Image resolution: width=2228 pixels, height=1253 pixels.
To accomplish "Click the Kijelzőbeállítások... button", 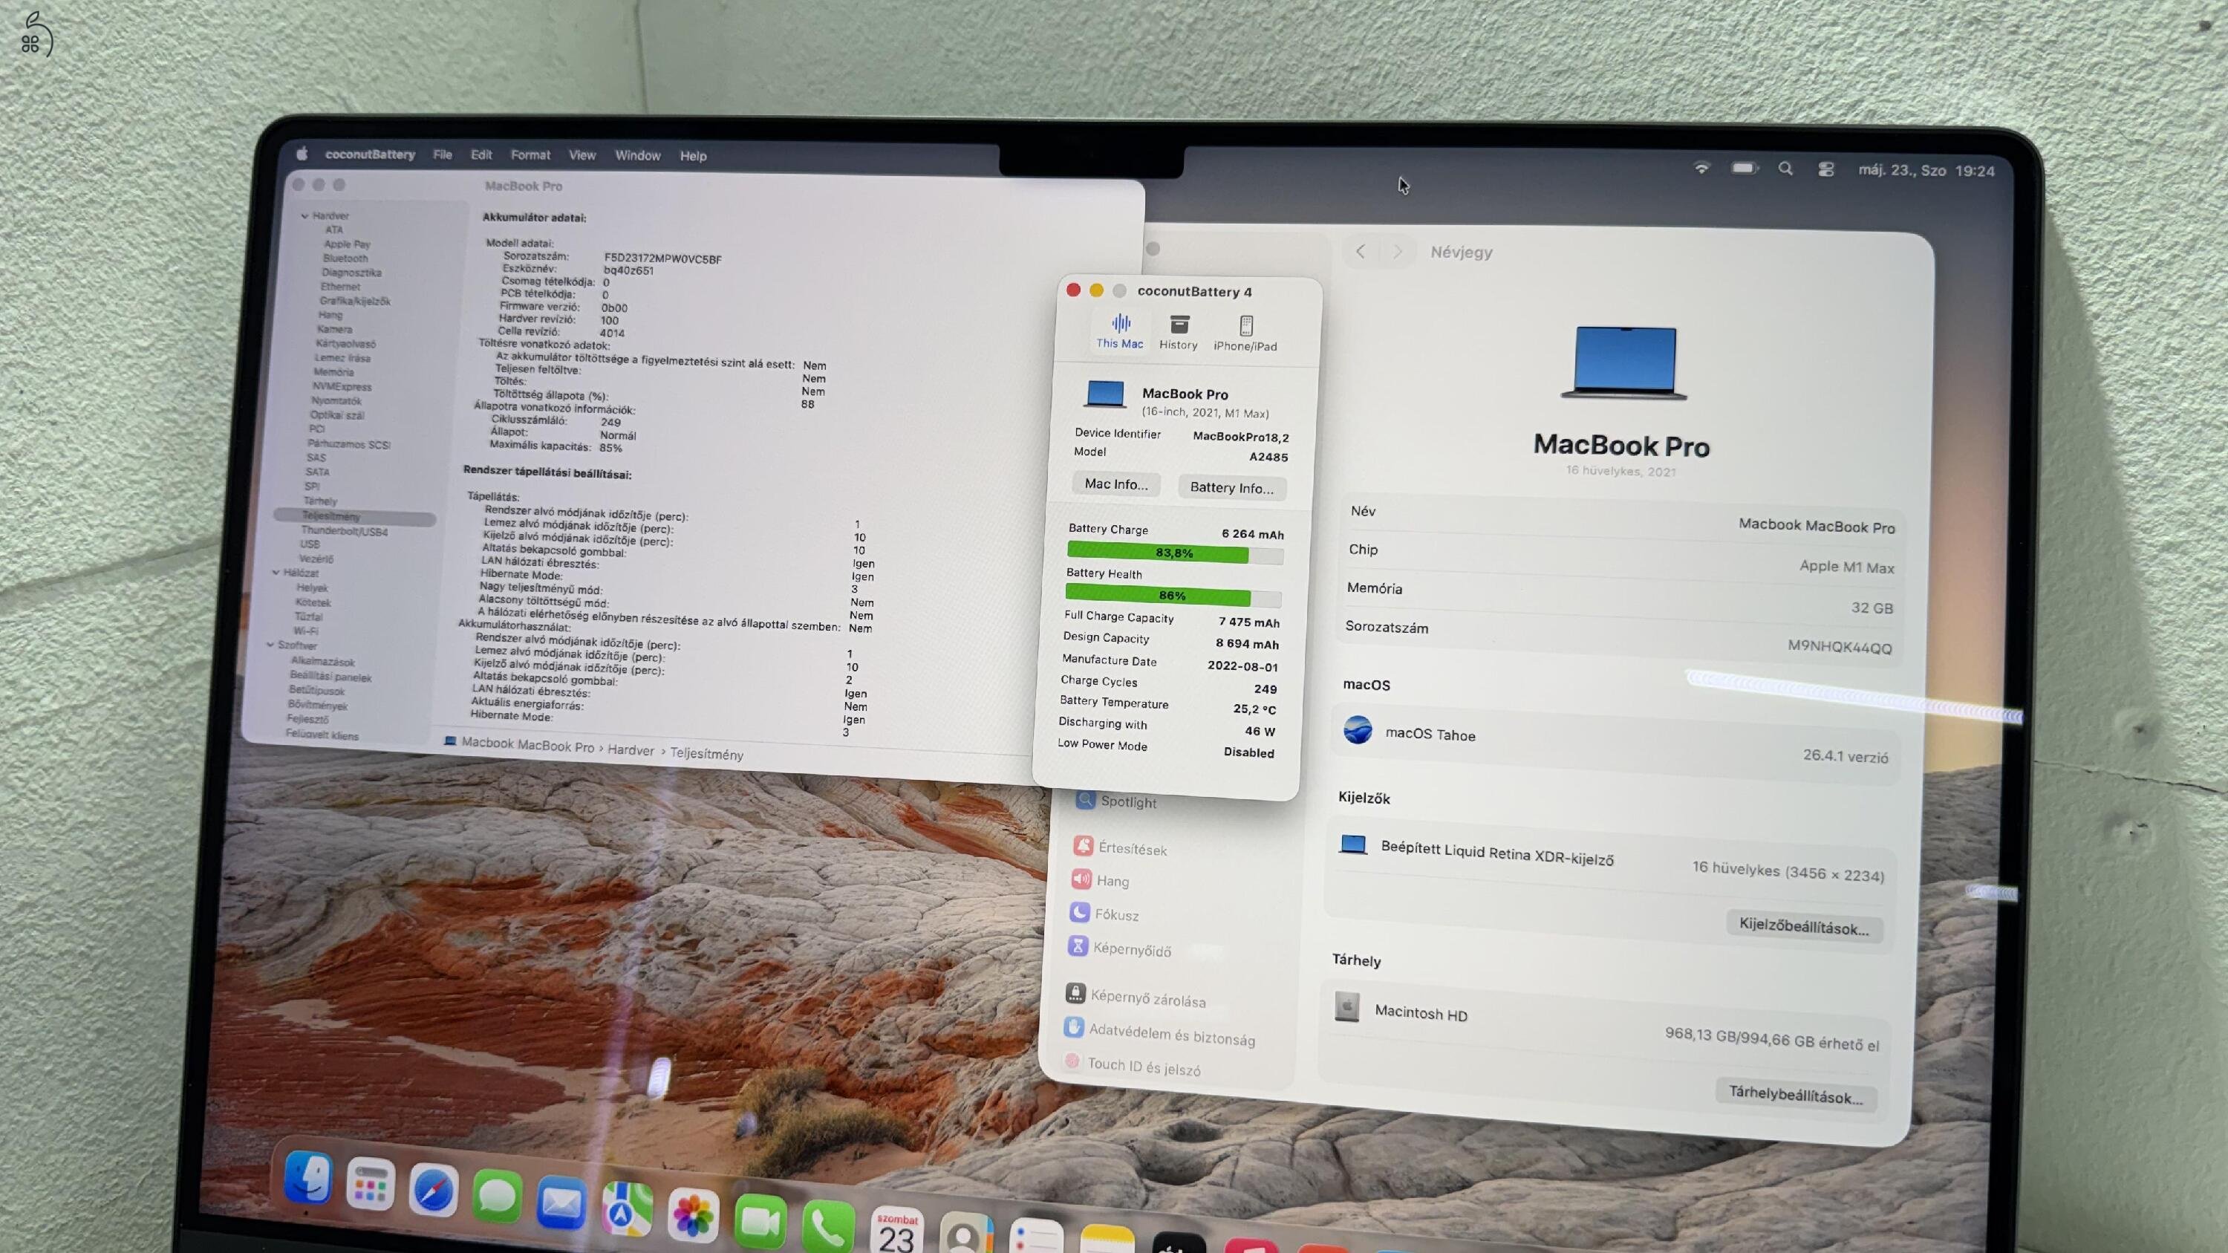I will tap(1804, 926).
